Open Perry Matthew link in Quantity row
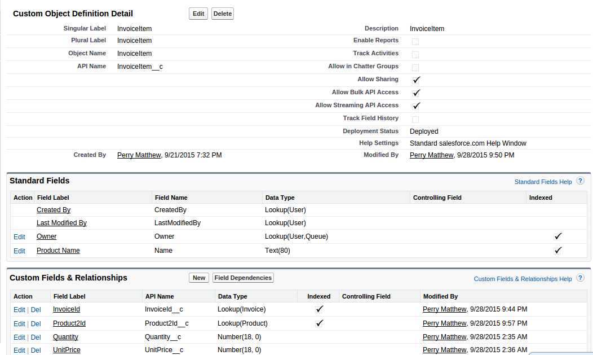The height and width of the screenshot is (355, 593). (x=444, y=337)
